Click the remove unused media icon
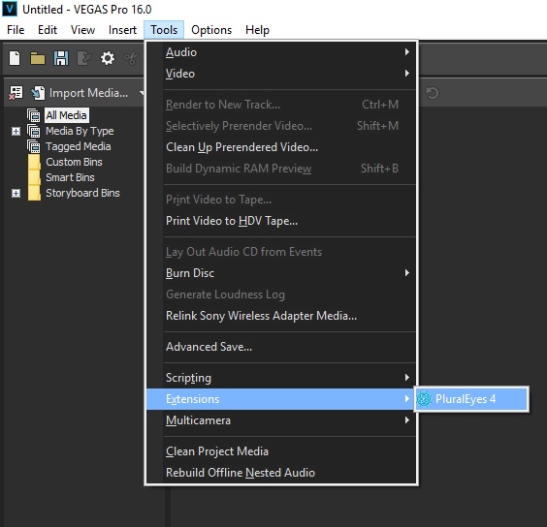 tap(16, 93)
